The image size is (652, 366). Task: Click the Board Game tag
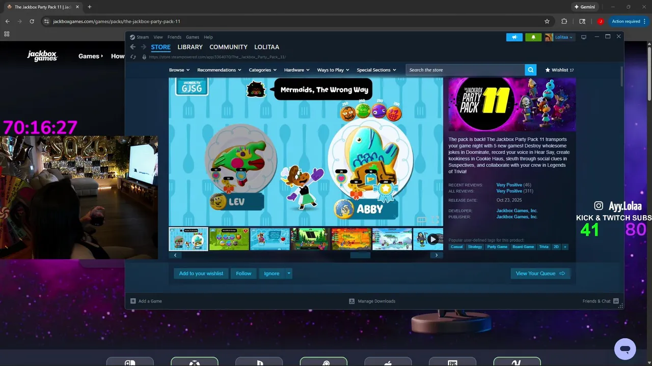click(523, 247)
